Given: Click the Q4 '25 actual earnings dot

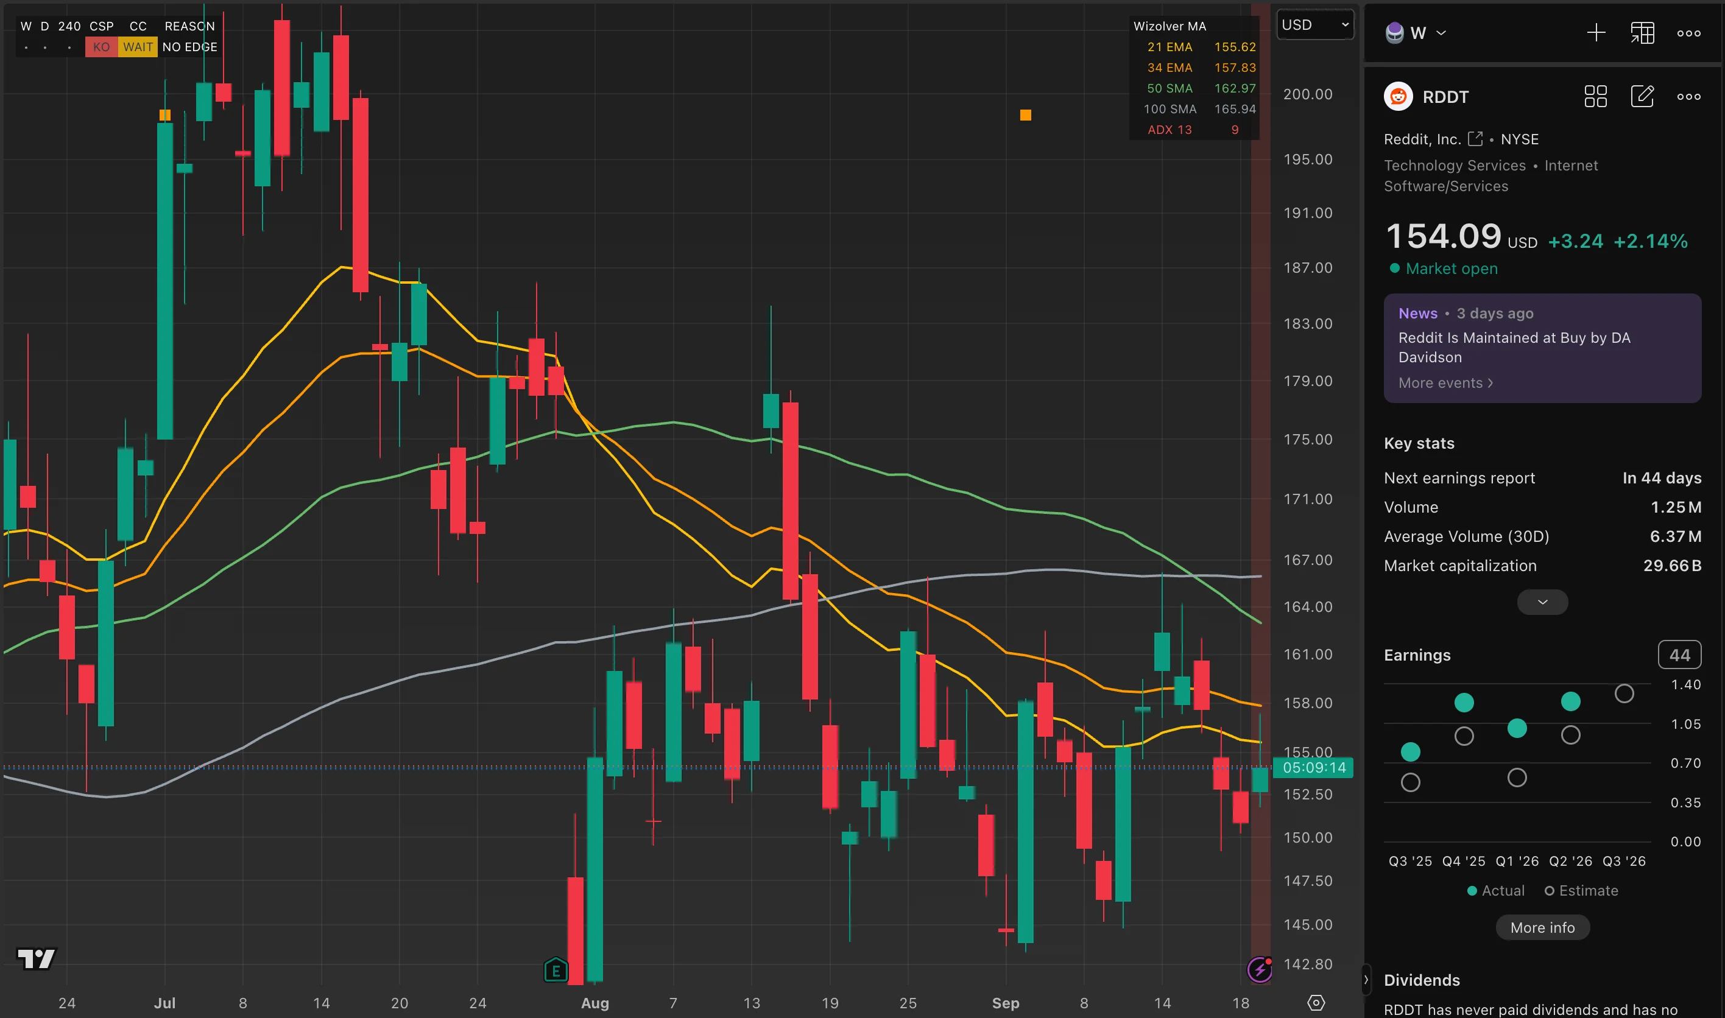Looking at the screenshot, I should pyautogui.click(x=1464, y=703).
